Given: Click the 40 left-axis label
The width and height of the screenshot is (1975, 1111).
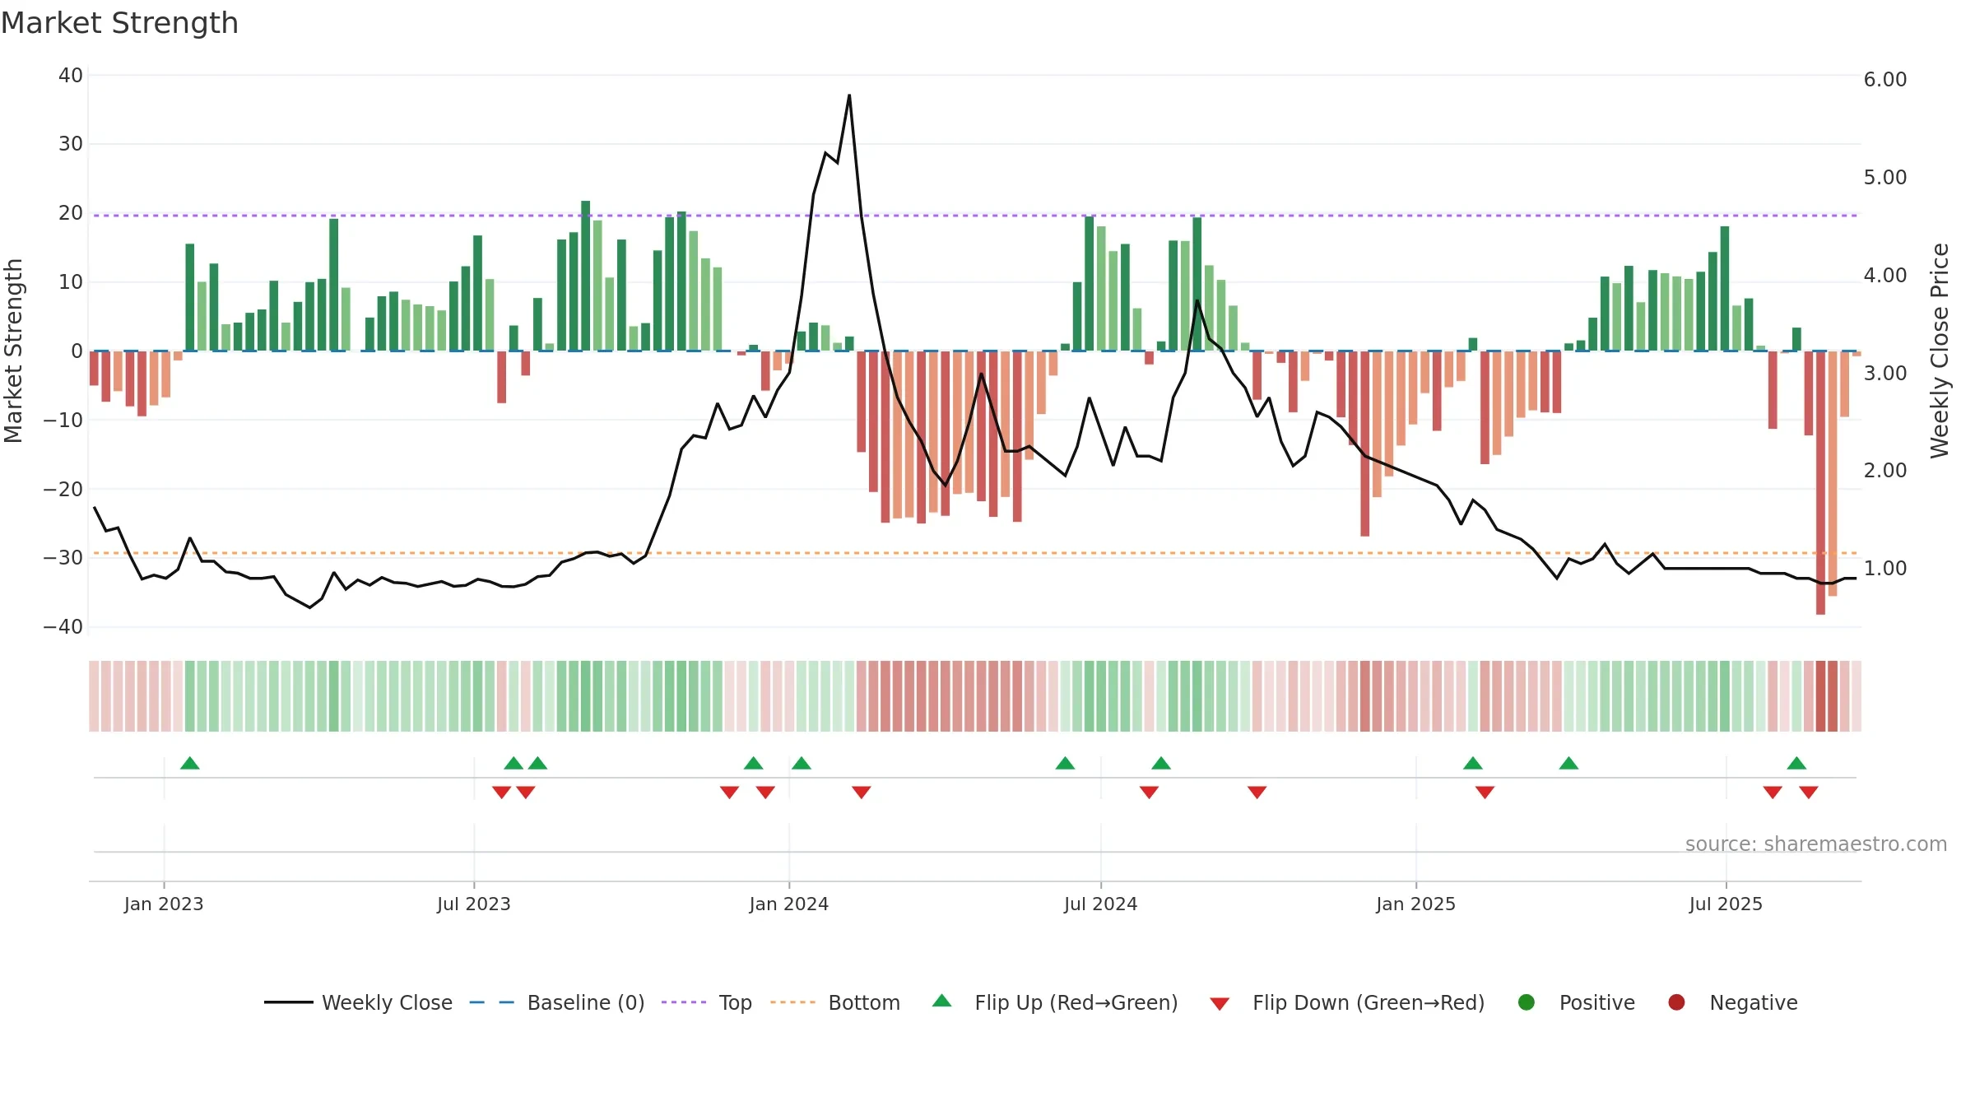Looking at the screenshot, I should pyautogui.click(x=71, y=76).
